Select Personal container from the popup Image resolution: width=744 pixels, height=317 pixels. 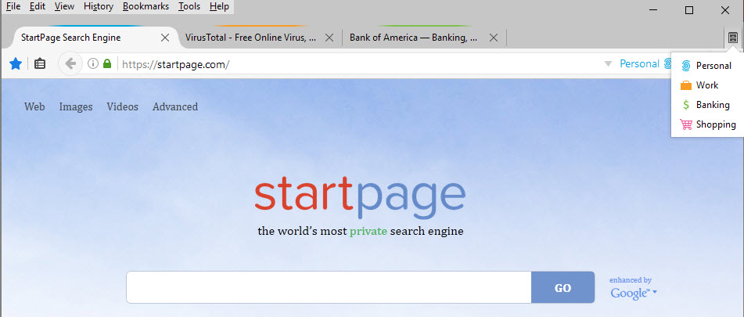point(707,66)
